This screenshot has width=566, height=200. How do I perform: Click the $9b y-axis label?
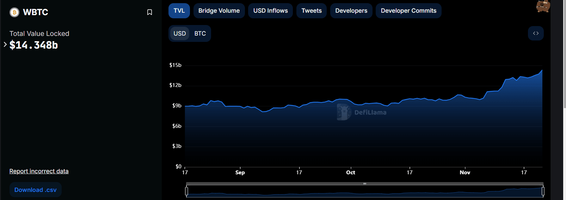[x=177, y=106]
